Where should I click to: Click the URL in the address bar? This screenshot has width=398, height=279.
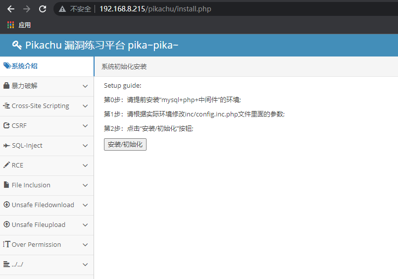tap(155, 9)
